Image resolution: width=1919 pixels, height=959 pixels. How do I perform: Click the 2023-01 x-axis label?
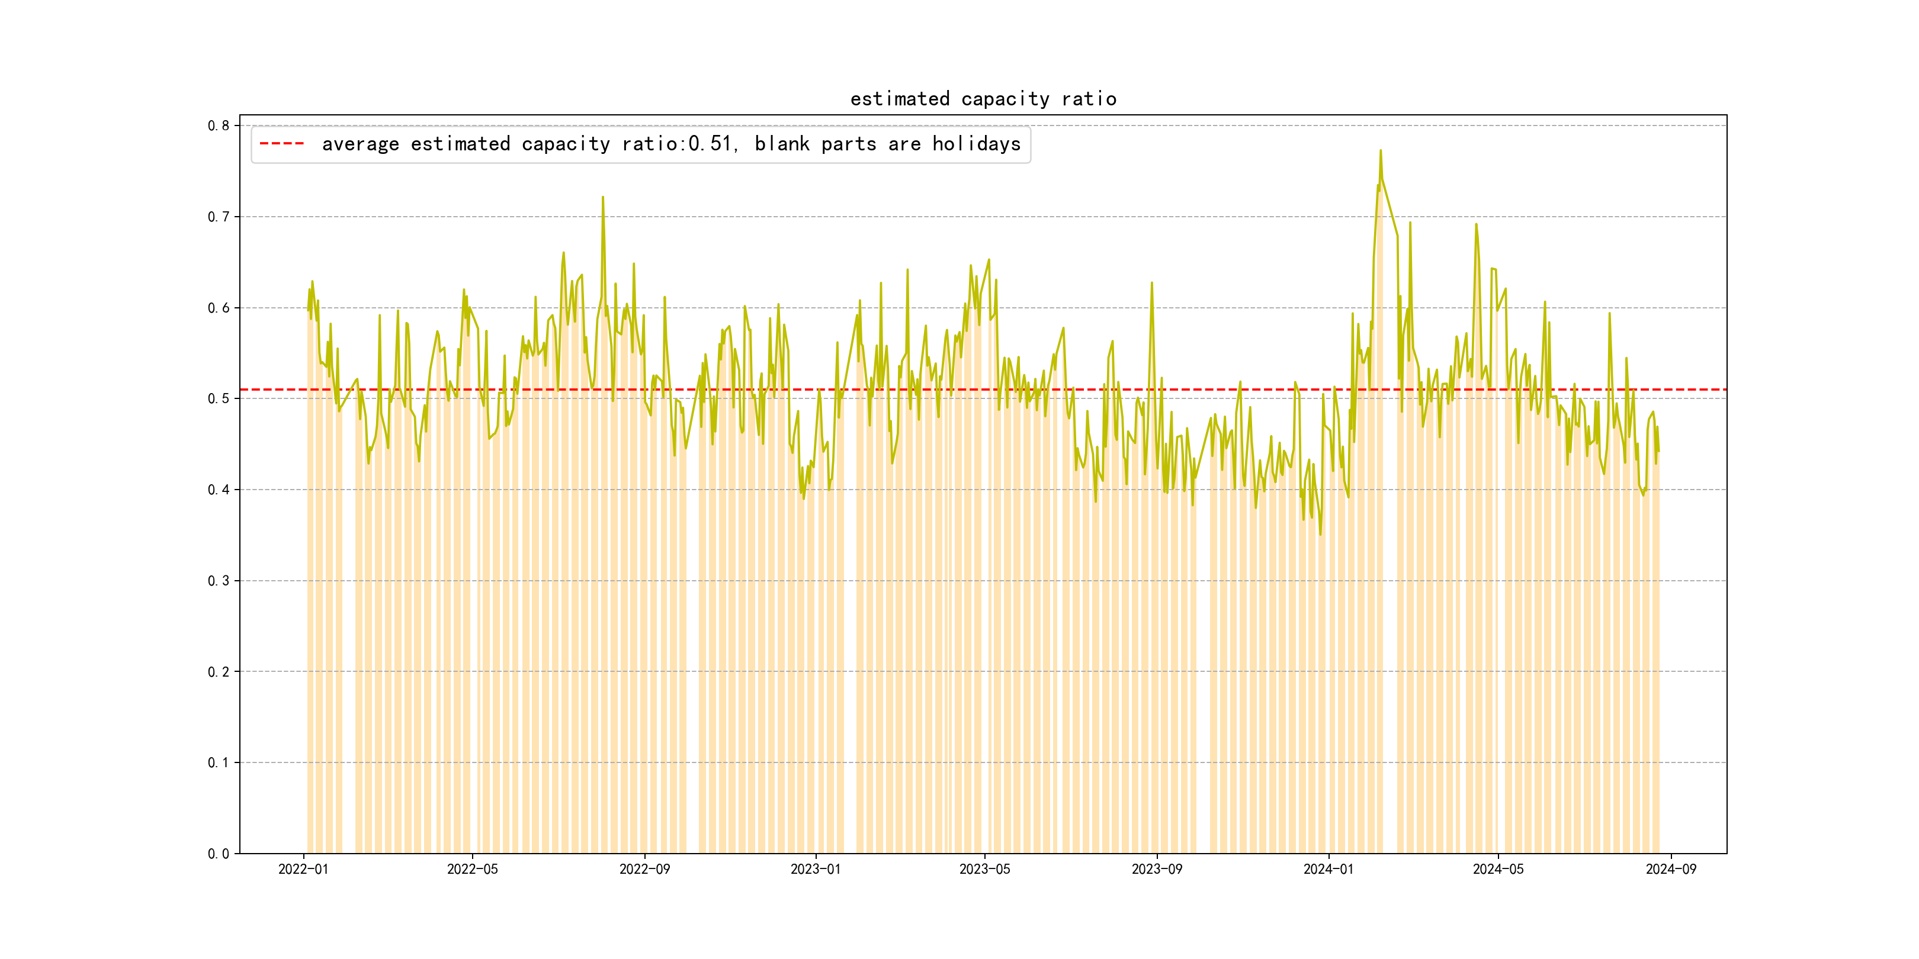(x=815, y=869)
